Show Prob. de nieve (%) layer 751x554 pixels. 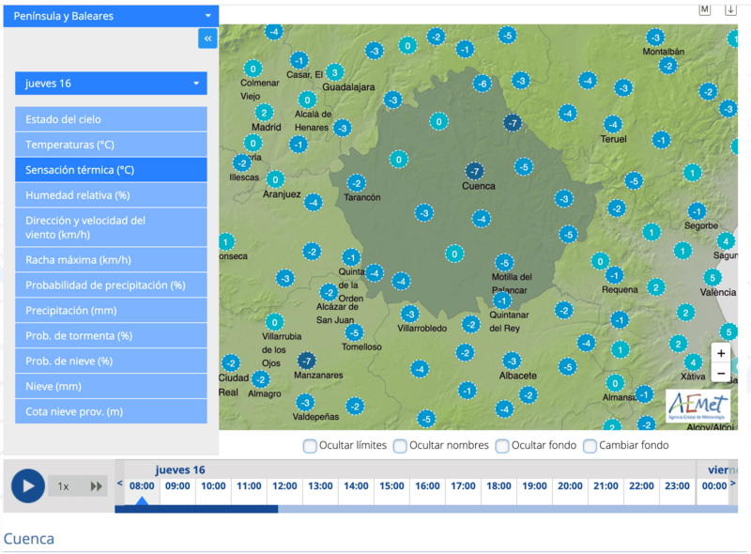(x=111, y=361)
